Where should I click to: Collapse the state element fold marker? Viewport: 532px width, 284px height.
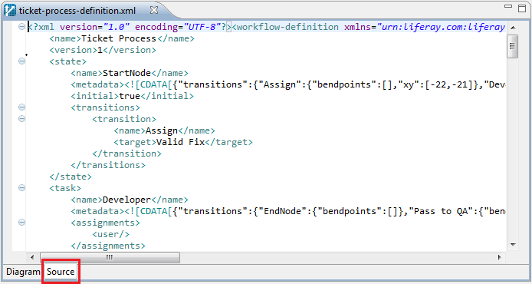point(21,61)
